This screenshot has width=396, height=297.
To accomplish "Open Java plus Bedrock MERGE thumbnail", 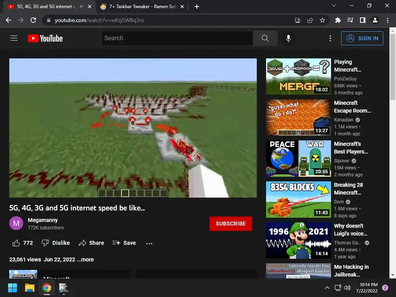I will 298,77.
